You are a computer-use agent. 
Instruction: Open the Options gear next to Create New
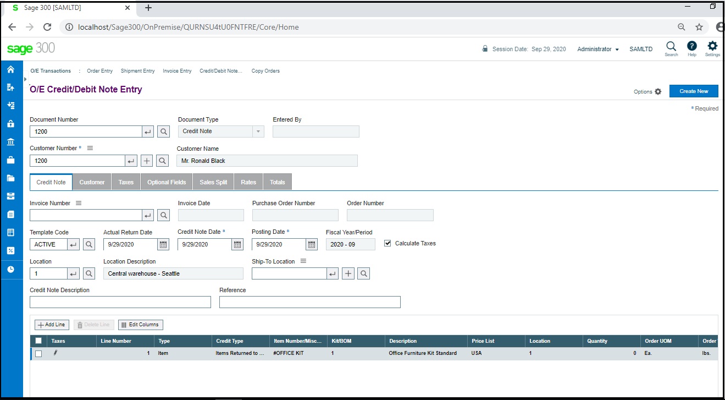[x=657, y=92]
